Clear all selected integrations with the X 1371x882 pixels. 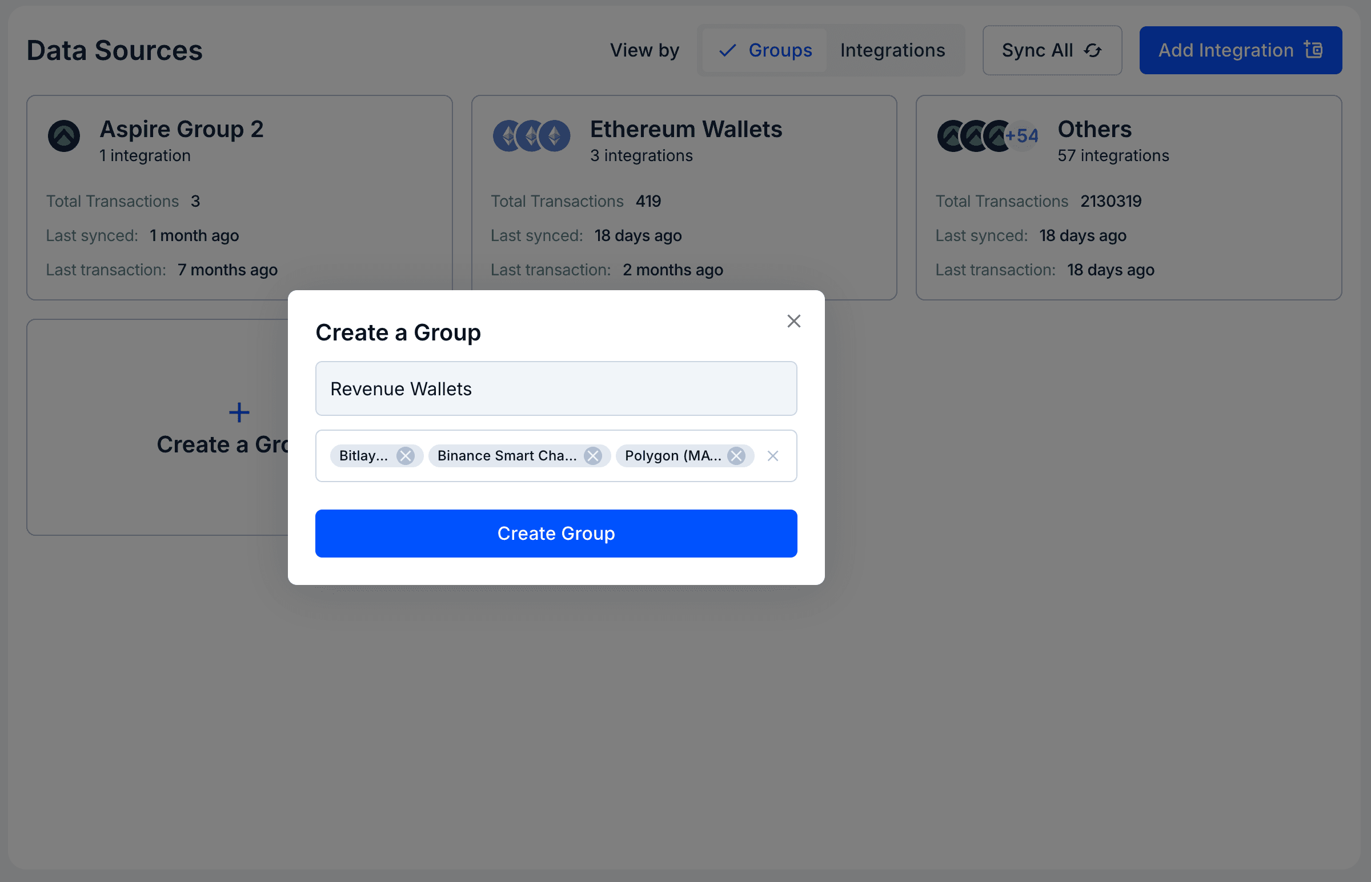pos(773,455)
